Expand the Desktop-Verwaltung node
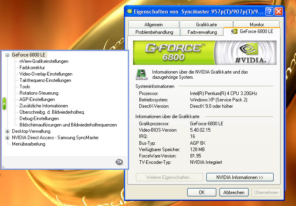The width and height of the screenshot is (296, 206). 7,131
